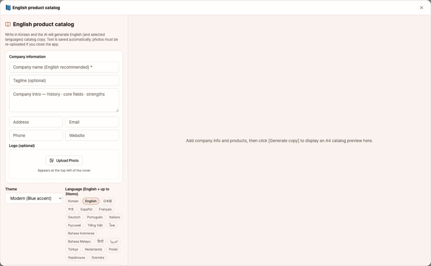
Task: Toggle the English language chip
Action: coord(91,201)
